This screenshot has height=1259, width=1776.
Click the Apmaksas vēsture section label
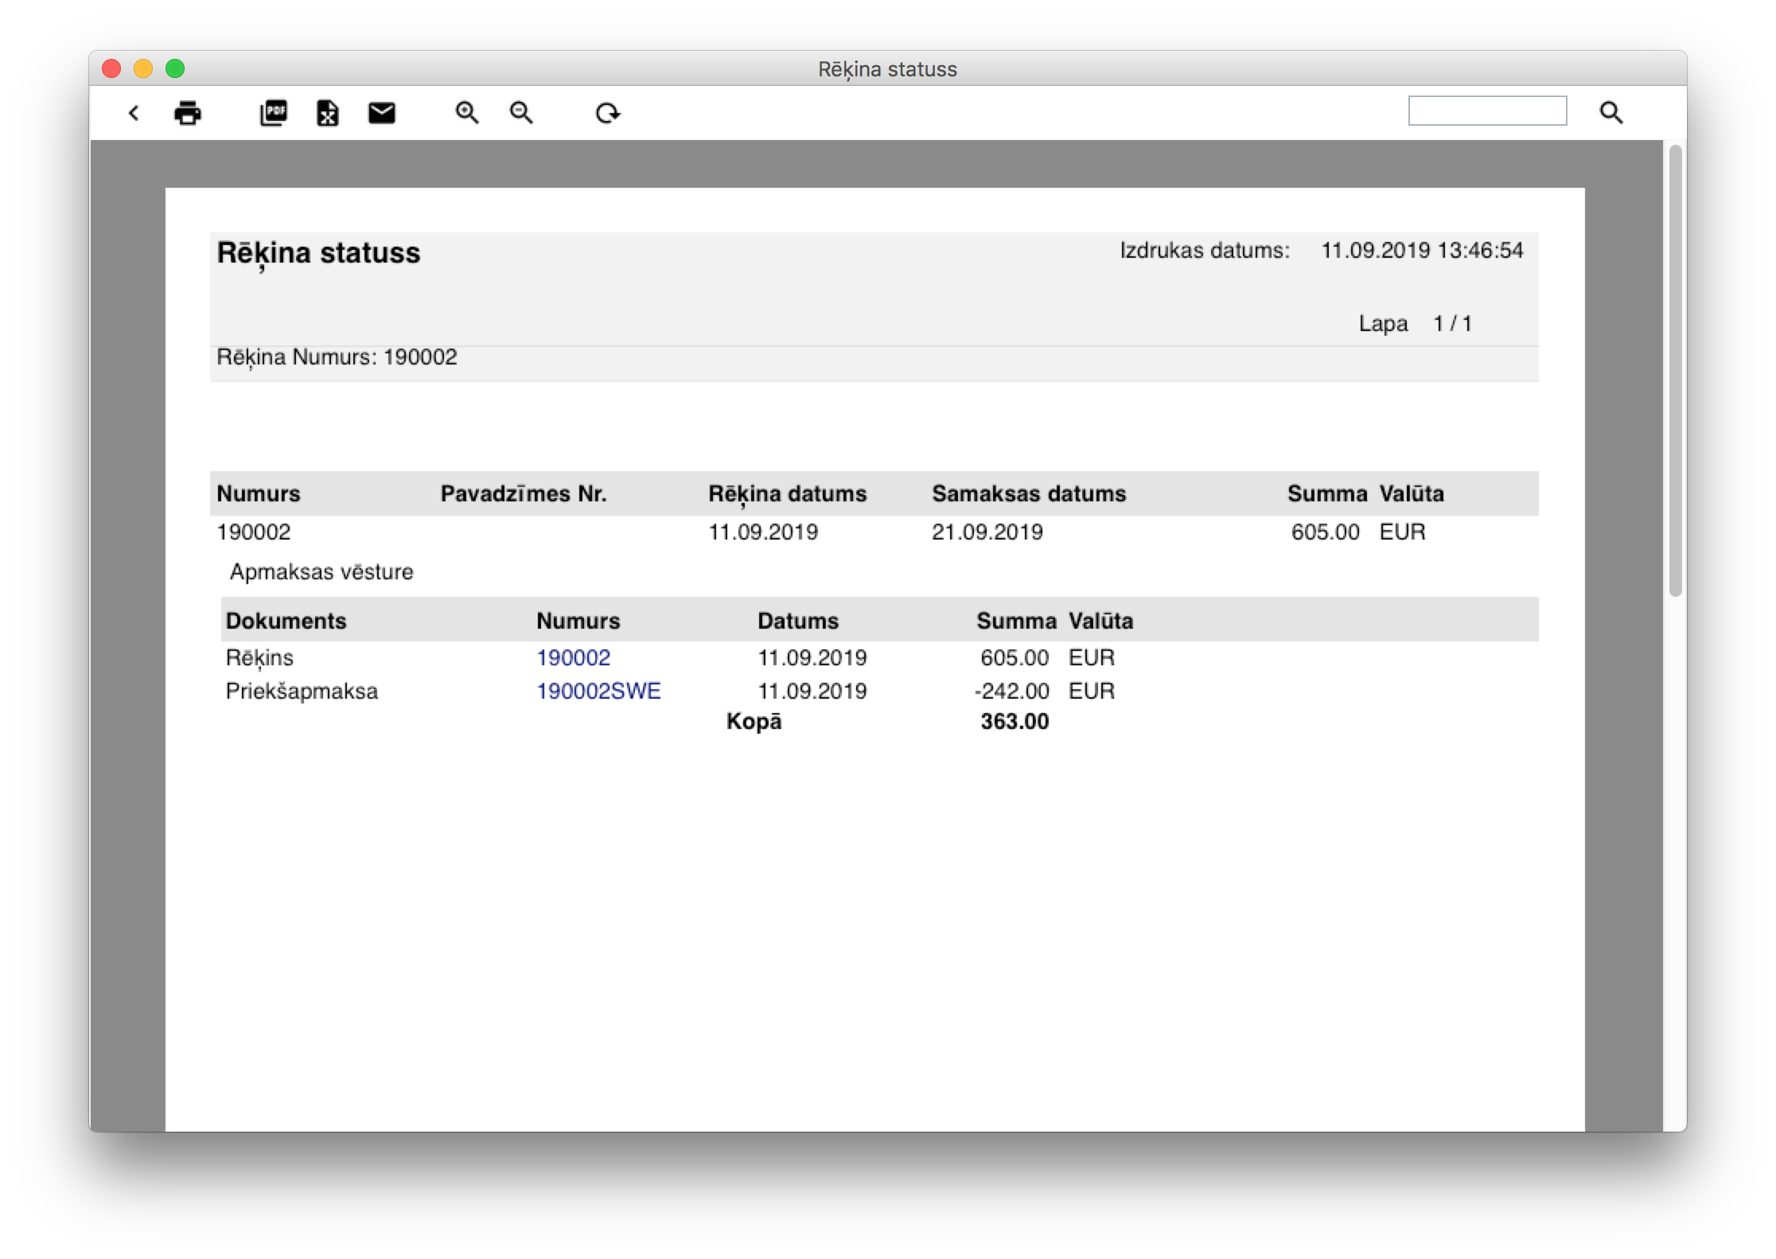[x=321, y=571]
